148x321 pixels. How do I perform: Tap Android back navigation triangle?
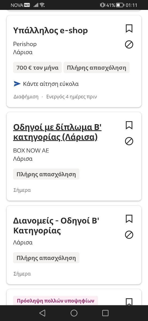click(42, 313)
